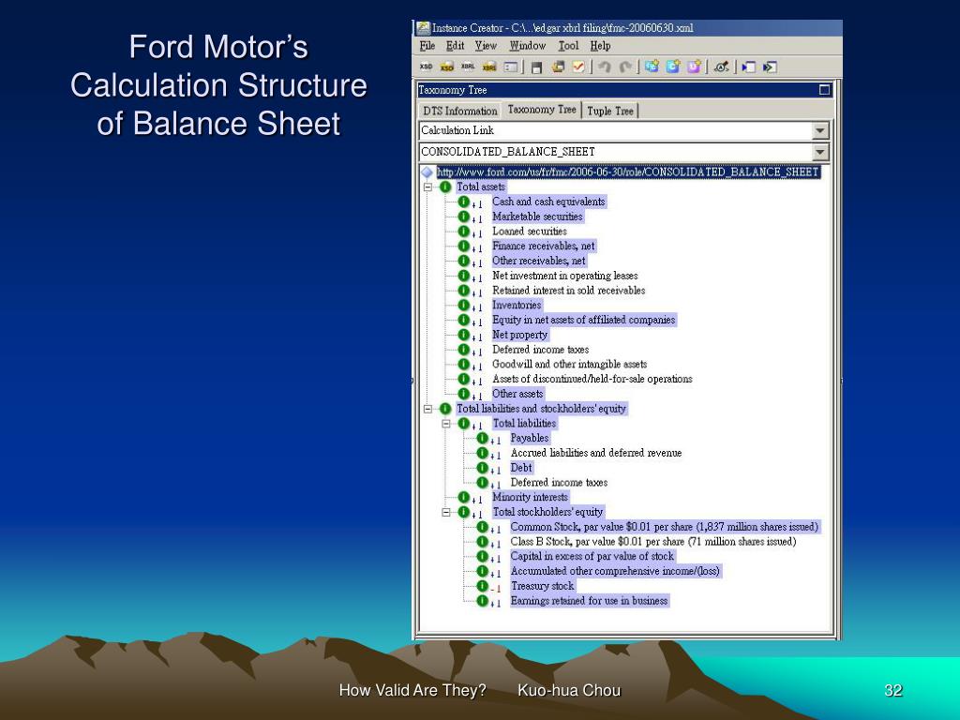Collapse Total liabilities and stockholders' equity node
This screenshot has width=960, height=720.
click(x=427, y=409)
